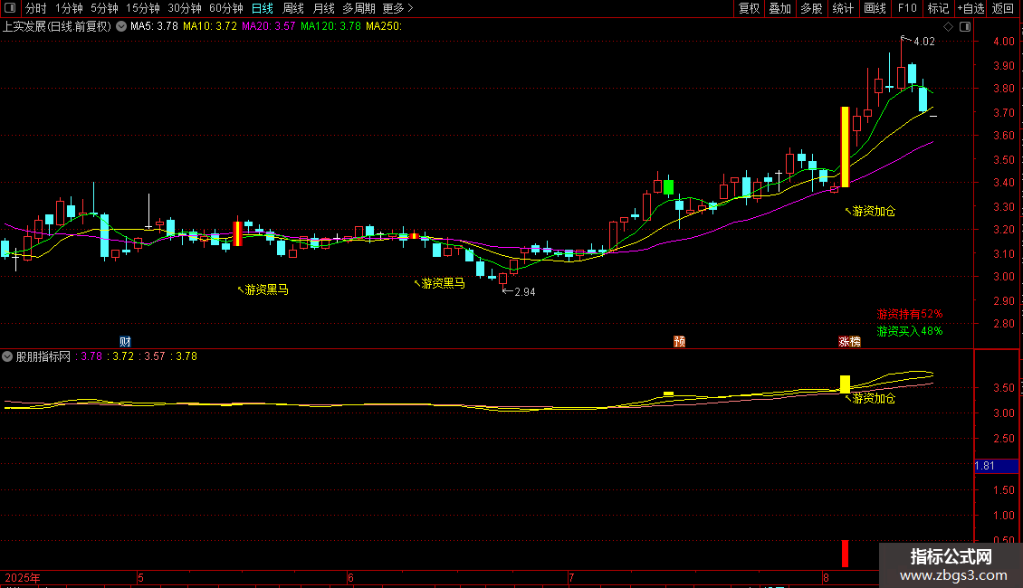This screenshot has height=588, width=1023.
Task: Click the MA20: 3.57 label
Action: pyautogui.click(x=269, y=26)
